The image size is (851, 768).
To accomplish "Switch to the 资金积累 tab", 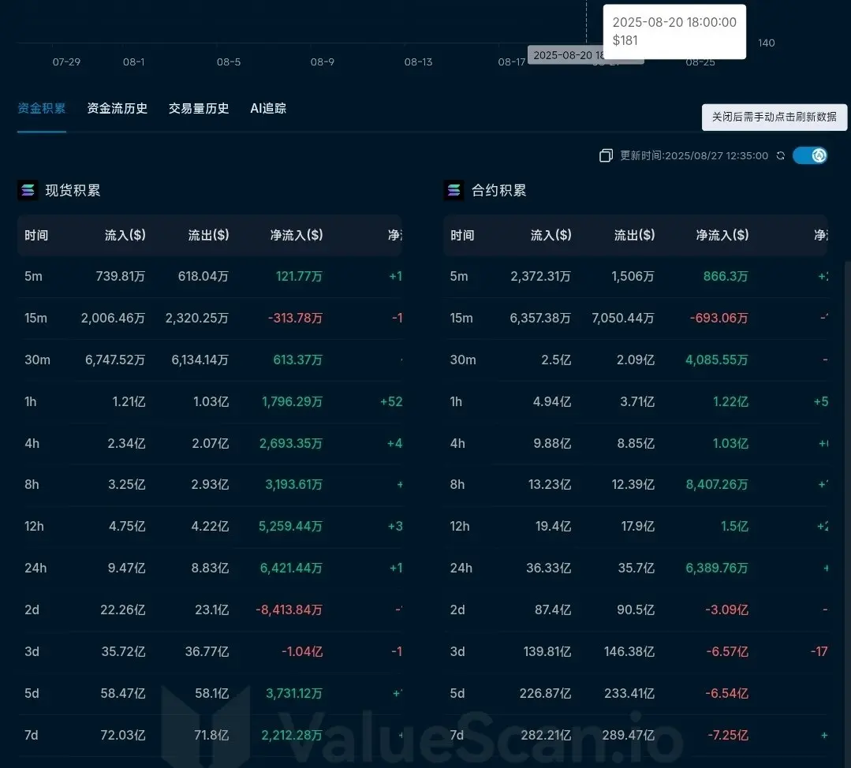I will 42,109.
